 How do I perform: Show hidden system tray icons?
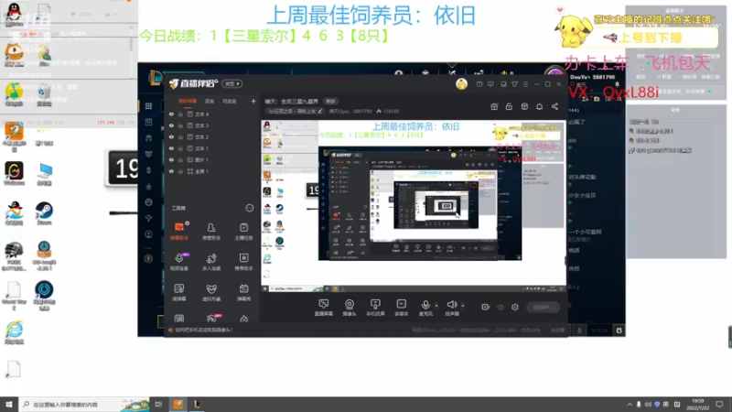tap(629, 404)
